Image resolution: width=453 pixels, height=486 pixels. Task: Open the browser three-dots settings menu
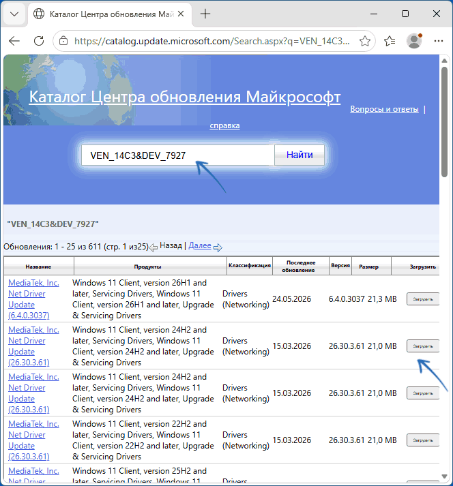[x=439, y=41]
